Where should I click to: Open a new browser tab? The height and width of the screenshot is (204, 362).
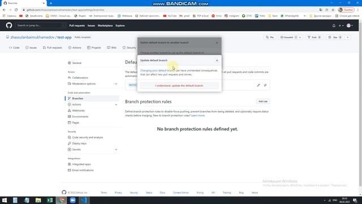coord(51,3)
